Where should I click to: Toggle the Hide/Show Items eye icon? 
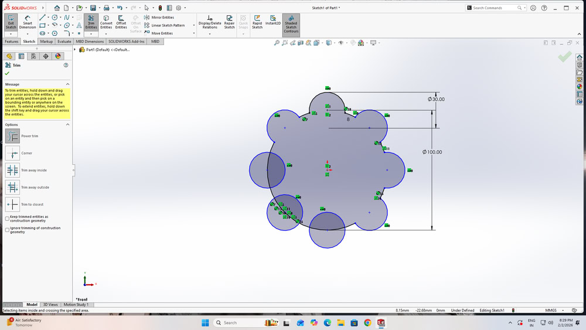(341, 43)
